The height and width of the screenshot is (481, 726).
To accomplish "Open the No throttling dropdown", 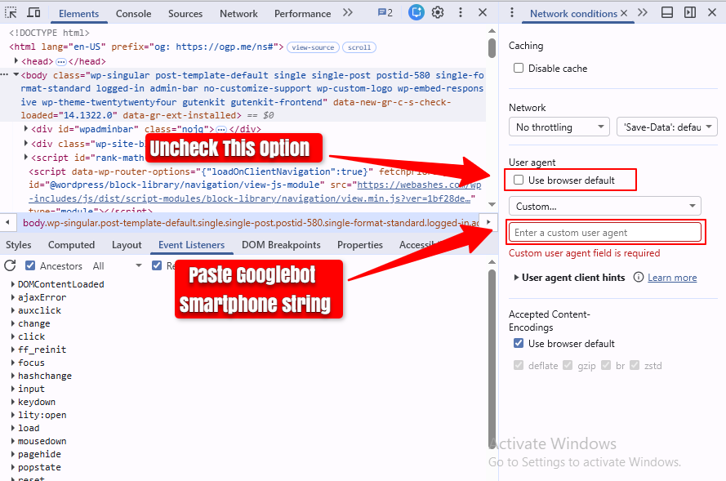I will [x=559, y=127].
